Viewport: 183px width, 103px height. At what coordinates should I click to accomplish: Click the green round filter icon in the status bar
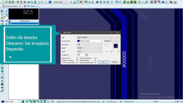pos(34,102)
